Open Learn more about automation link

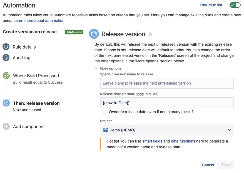[39, 21]
